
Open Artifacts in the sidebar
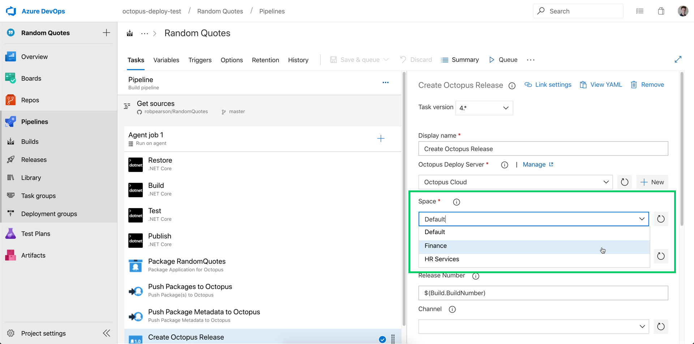click(x=33, y=255)
